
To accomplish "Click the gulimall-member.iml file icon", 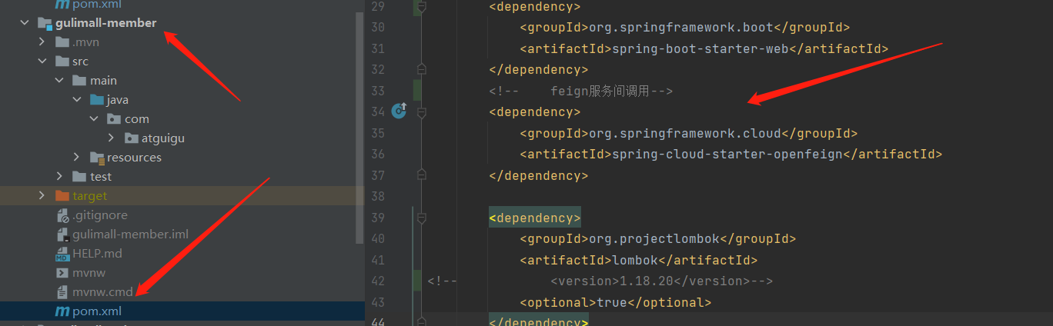I will tap(63, 235).
